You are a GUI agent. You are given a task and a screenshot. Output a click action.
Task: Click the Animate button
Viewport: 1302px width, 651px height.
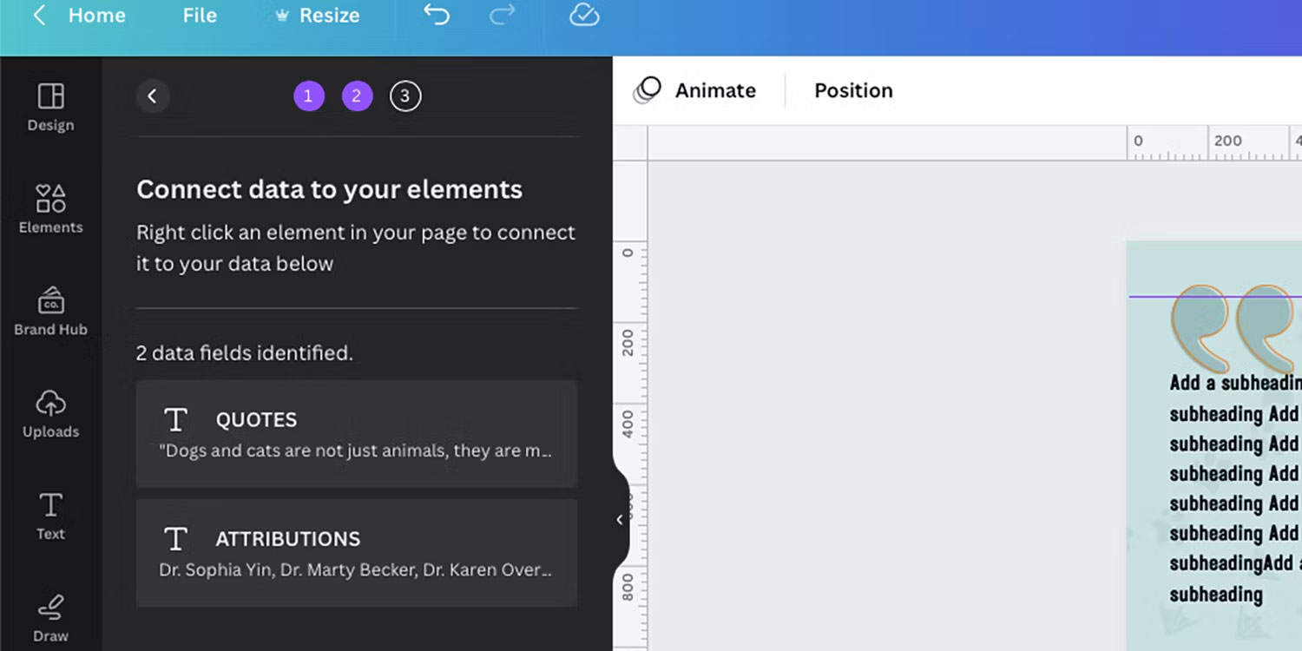(x=714, y=90)
